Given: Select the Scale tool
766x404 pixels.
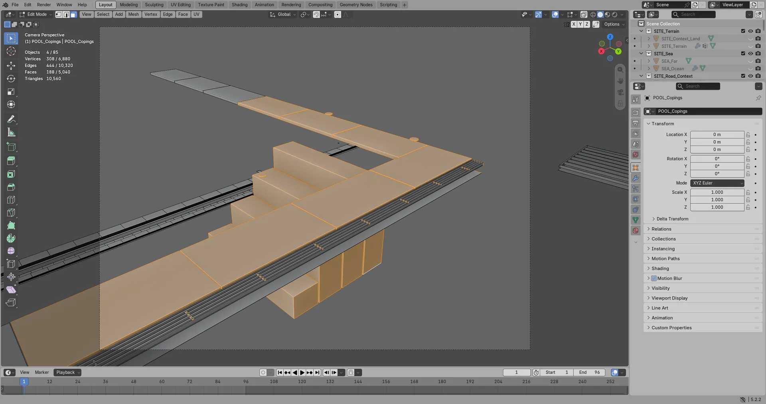Looking at the screenshot, I should (11, 92).
